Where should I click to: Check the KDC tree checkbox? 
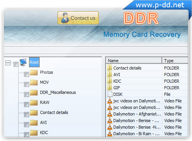click(26, 134)
